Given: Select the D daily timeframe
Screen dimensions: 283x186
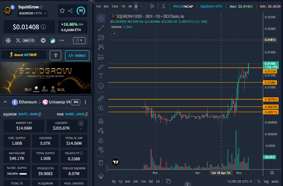Looking at the screenshot, I should coord(136,6).
